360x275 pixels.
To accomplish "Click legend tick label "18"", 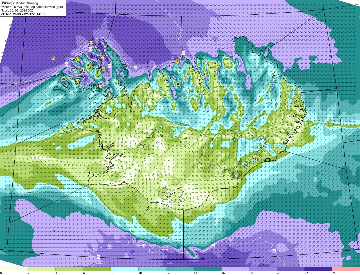I will [251, 273].
